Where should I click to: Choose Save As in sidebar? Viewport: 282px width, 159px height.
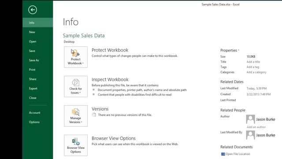click(x=38, y=60)
